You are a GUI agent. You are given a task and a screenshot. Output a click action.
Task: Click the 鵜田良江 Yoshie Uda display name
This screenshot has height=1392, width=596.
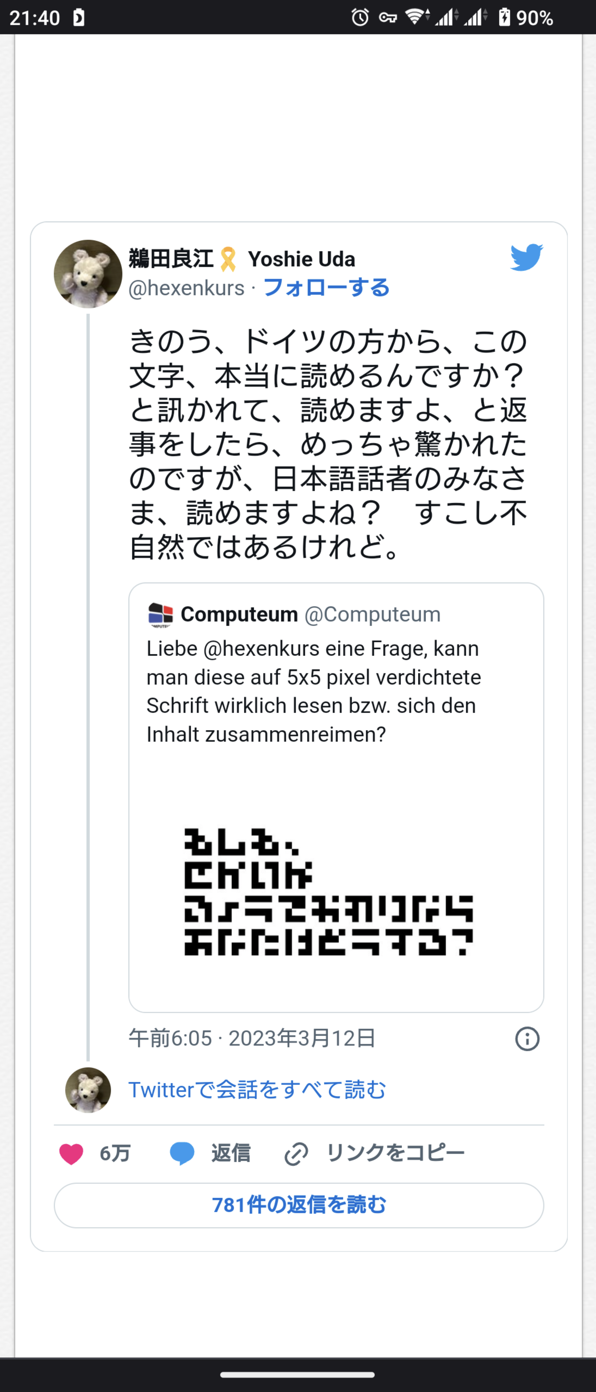241,259
